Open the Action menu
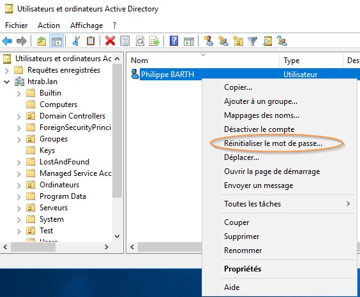Image resolution: width=360 pixels, height=297 pixels. tap(49, 25)
